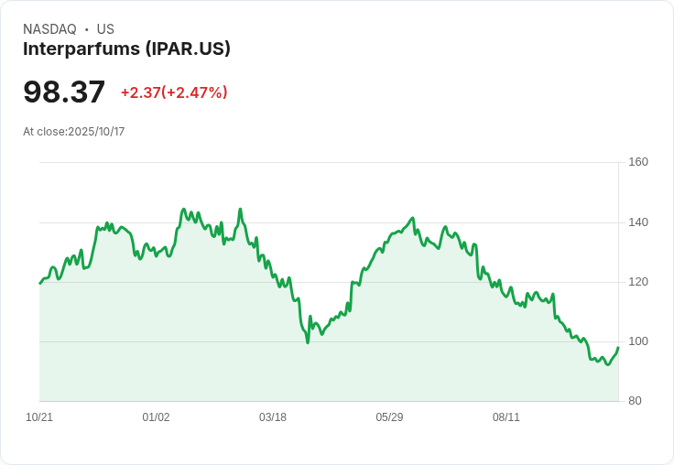Click the At close:2025/10/17 date text
Image resolution: width=674 pixels, height=465 pixels.
click(x=74, y=132)
